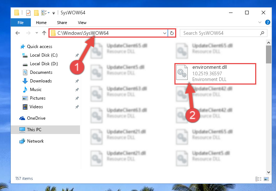
Task: Click the pin icon beside Music
Action: pyautogui.click(x=77, y=90)
